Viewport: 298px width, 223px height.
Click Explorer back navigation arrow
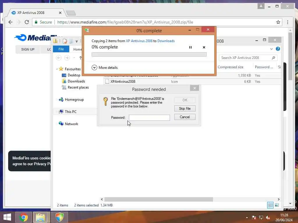(59, 58)
